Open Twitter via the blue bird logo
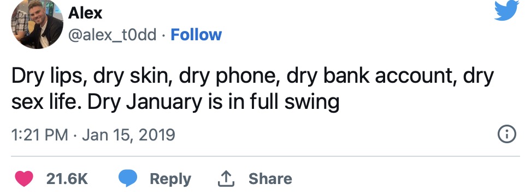Image resolution: width=531 pixels, height=196 pixels. (x=506, y=10)
